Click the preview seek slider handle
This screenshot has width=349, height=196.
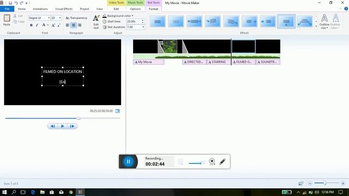(79, 118)
